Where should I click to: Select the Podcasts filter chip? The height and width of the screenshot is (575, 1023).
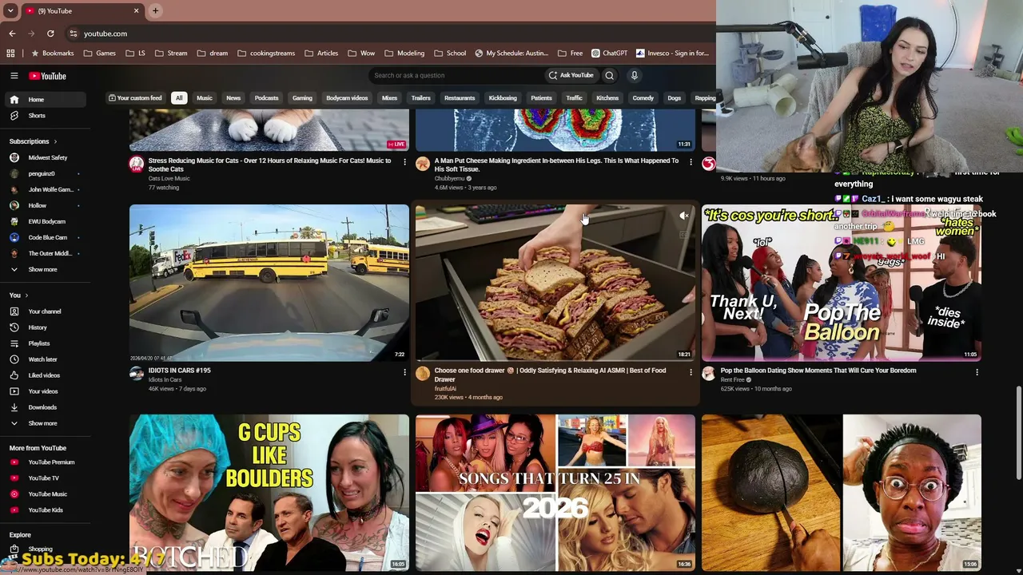tap(266, 98)
